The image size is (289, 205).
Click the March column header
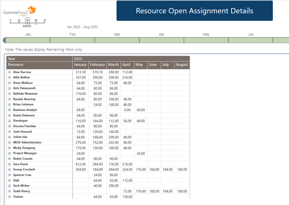pos(113,65)
